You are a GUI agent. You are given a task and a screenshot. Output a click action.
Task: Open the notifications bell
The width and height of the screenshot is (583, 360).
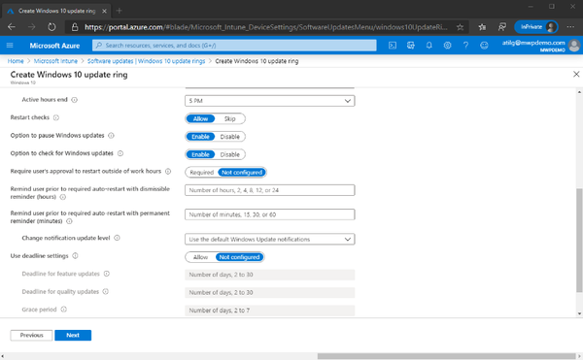tap(429, 46)
